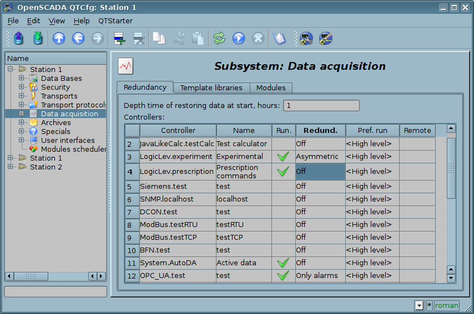Open the Edit menu
Image resolution: width=474 pixels, height=314 pixels.
33,21
